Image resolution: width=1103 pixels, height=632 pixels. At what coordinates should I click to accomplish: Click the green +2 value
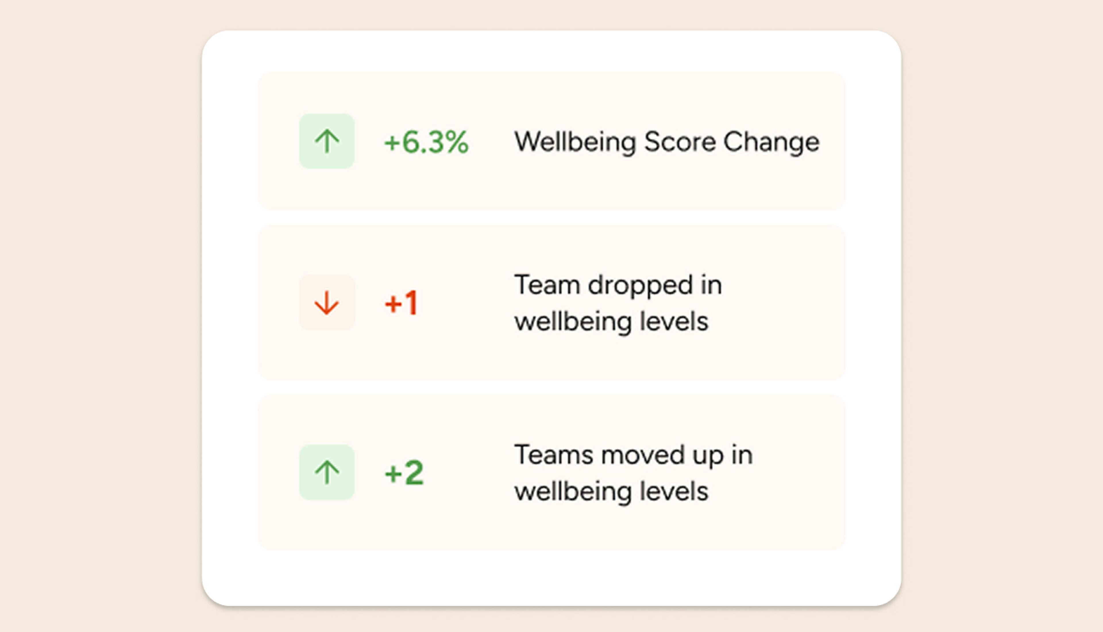coord(404,473)
